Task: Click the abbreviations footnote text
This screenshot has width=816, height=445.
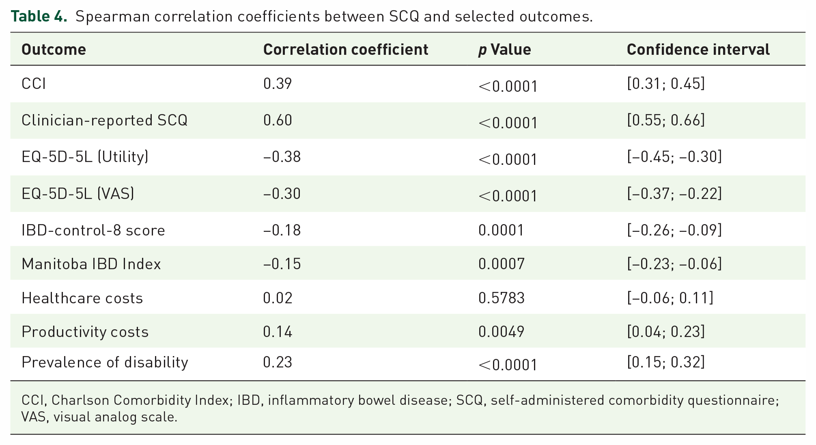Action: [400, 408]
